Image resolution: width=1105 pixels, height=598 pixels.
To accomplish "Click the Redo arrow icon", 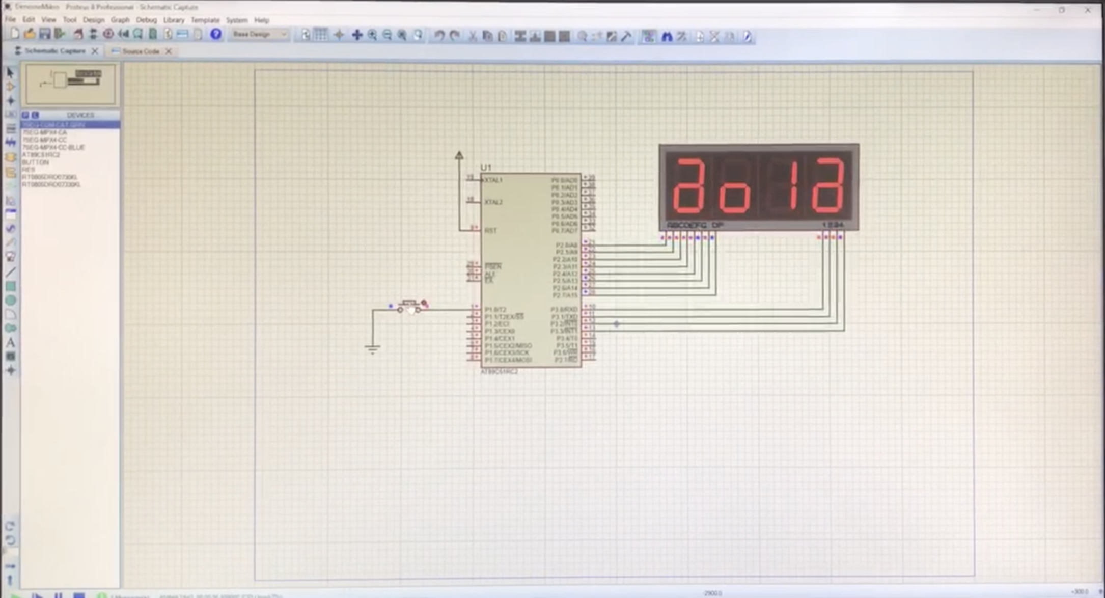I will pos(454,35).
